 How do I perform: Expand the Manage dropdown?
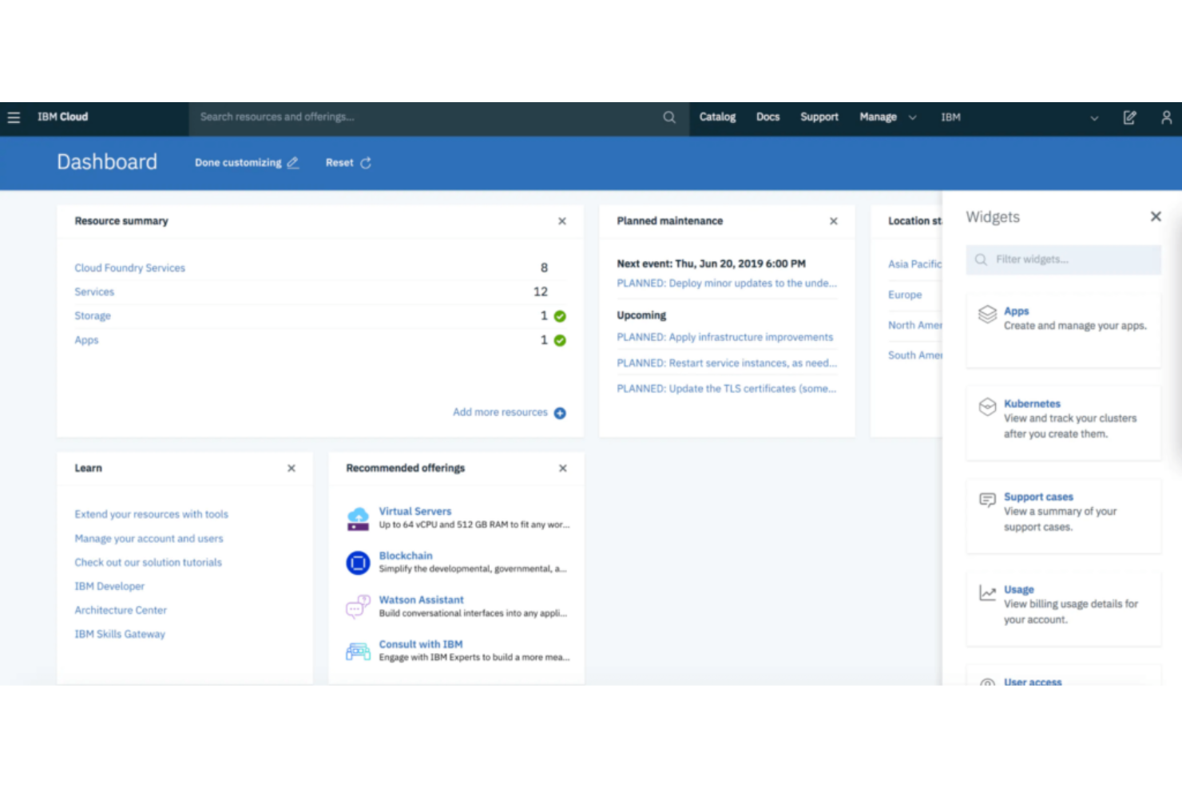pyautogui.click(x=886, y=117)
